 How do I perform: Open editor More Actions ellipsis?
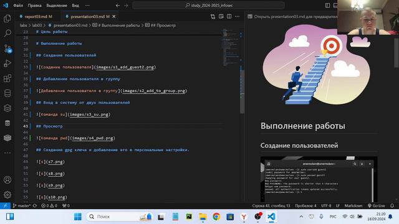coord(237,17)
